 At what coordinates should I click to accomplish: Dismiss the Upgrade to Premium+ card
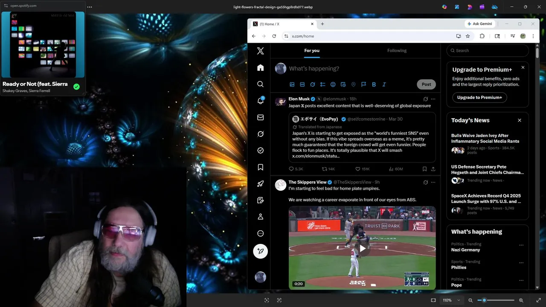tap(523, 67)
